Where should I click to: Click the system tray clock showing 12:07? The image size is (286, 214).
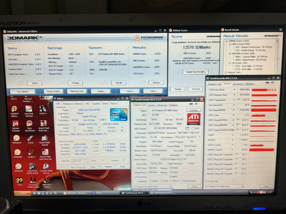[x=269, y=192]
